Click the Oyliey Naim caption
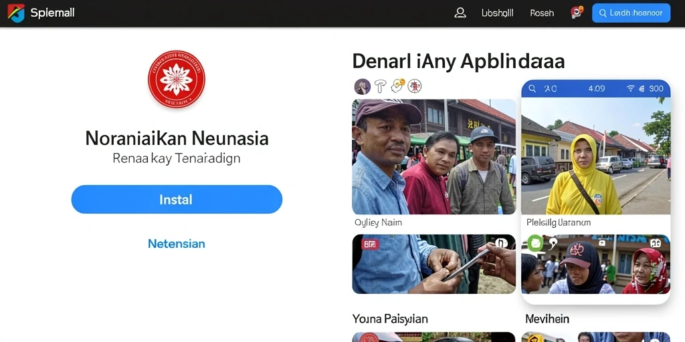 pos(379,222)
